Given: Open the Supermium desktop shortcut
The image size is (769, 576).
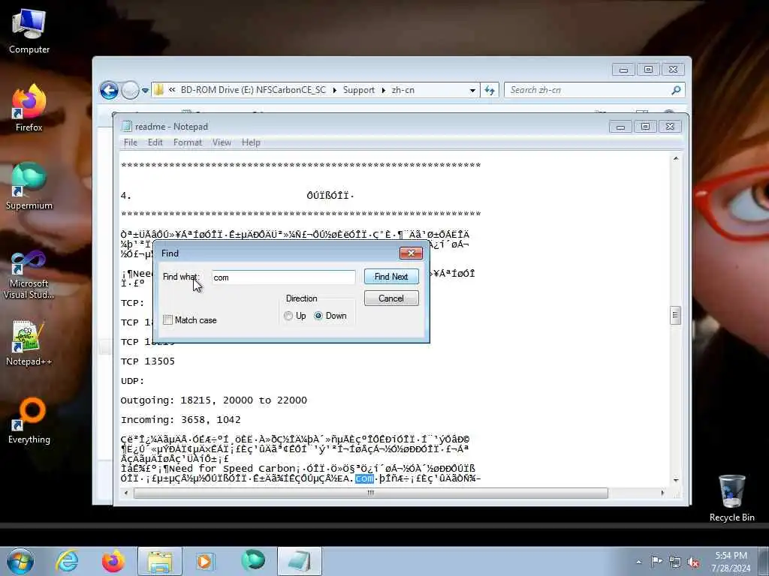Looking at the screenshot, I should [29, 186].
